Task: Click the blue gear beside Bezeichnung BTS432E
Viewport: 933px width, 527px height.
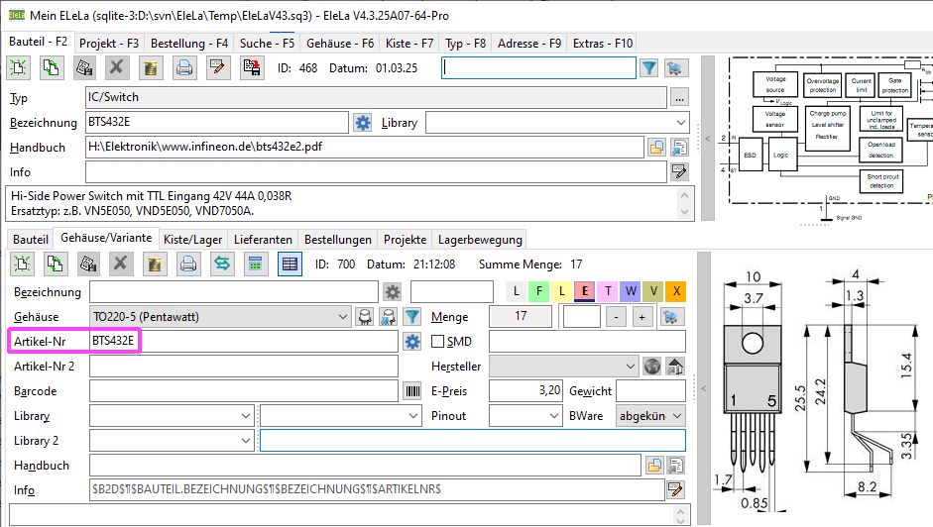Action: click(363, 123)
